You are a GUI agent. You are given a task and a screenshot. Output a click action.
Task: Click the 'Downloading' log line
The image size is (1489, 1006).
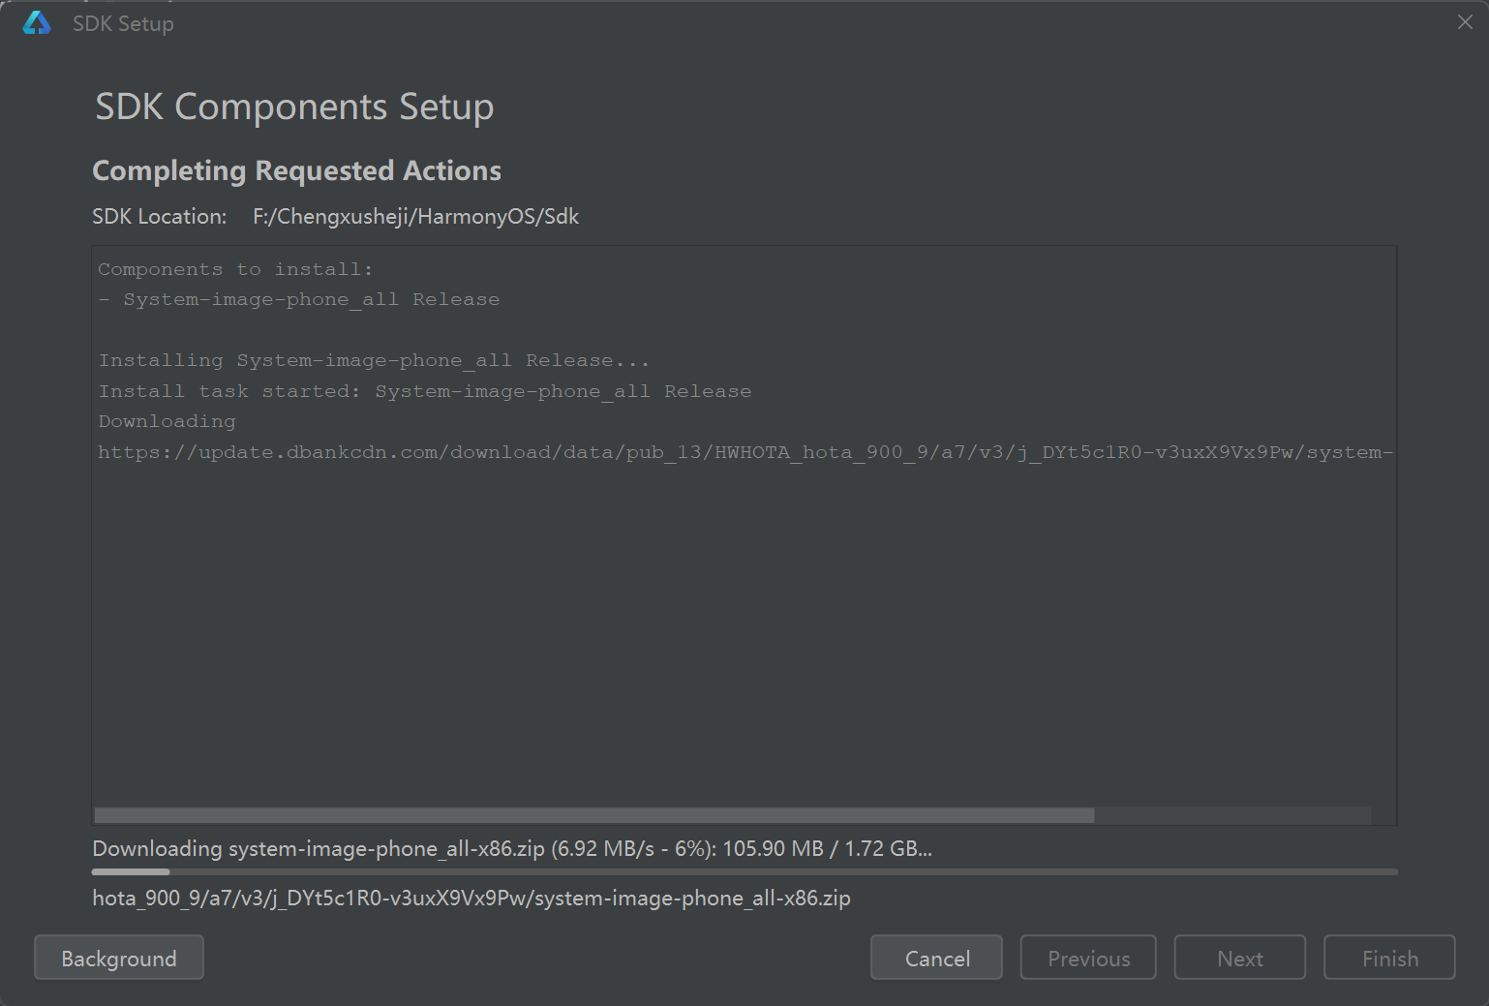click(x=167, y=421)
